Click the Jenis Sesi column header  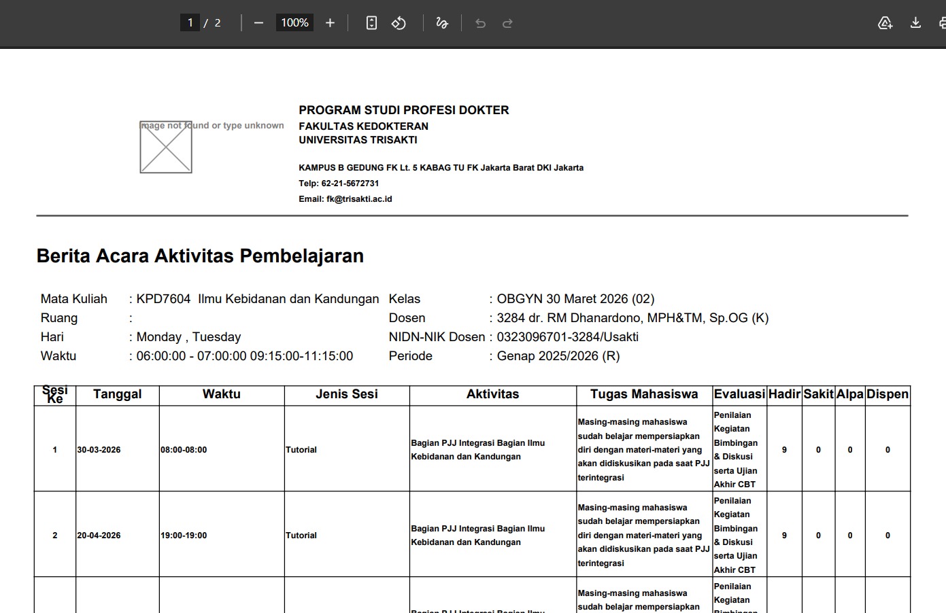point(347,394)
